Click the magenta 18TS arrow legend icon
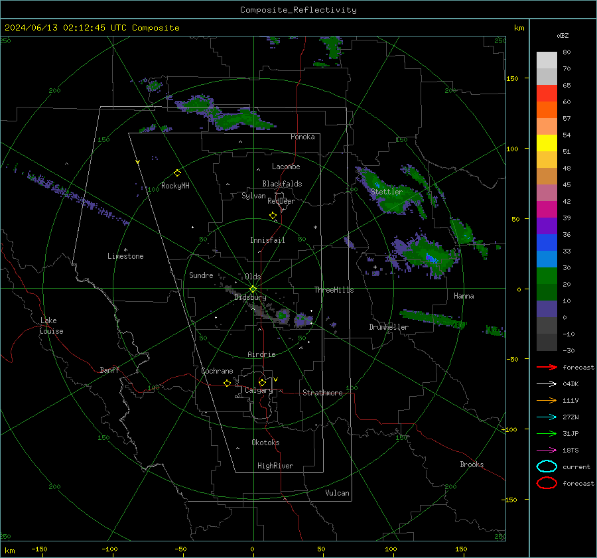 tap(547, 451)
